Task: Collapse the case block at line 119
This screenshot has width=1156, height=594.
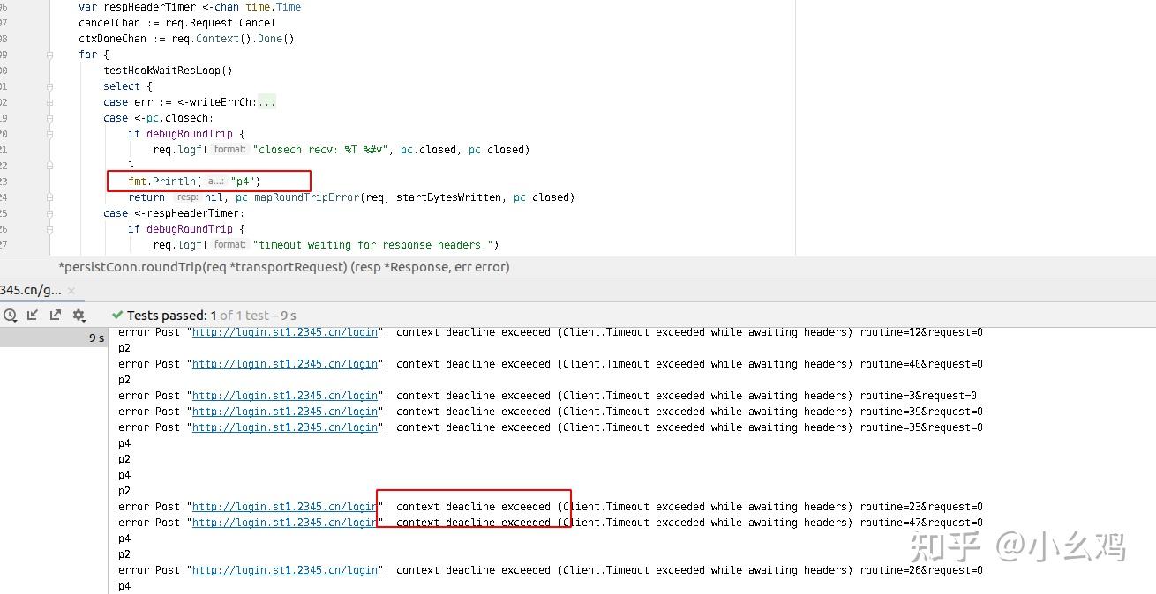Action: 50,118
